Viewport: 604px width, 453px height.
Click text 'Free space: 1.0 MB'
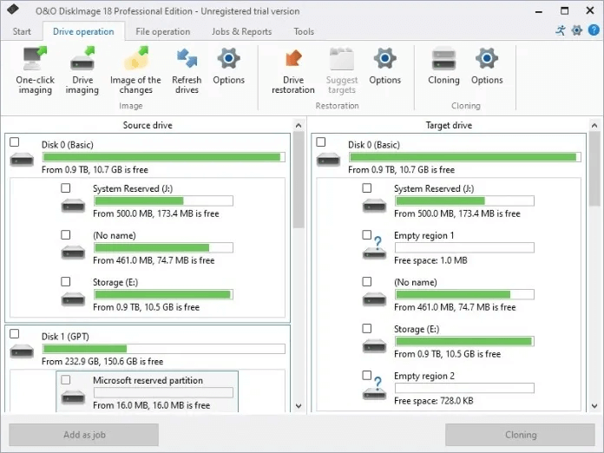(x=430, y=260)
